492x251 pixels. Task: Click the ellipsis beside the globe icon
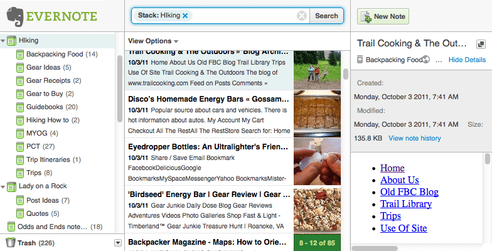pos(439,60)
